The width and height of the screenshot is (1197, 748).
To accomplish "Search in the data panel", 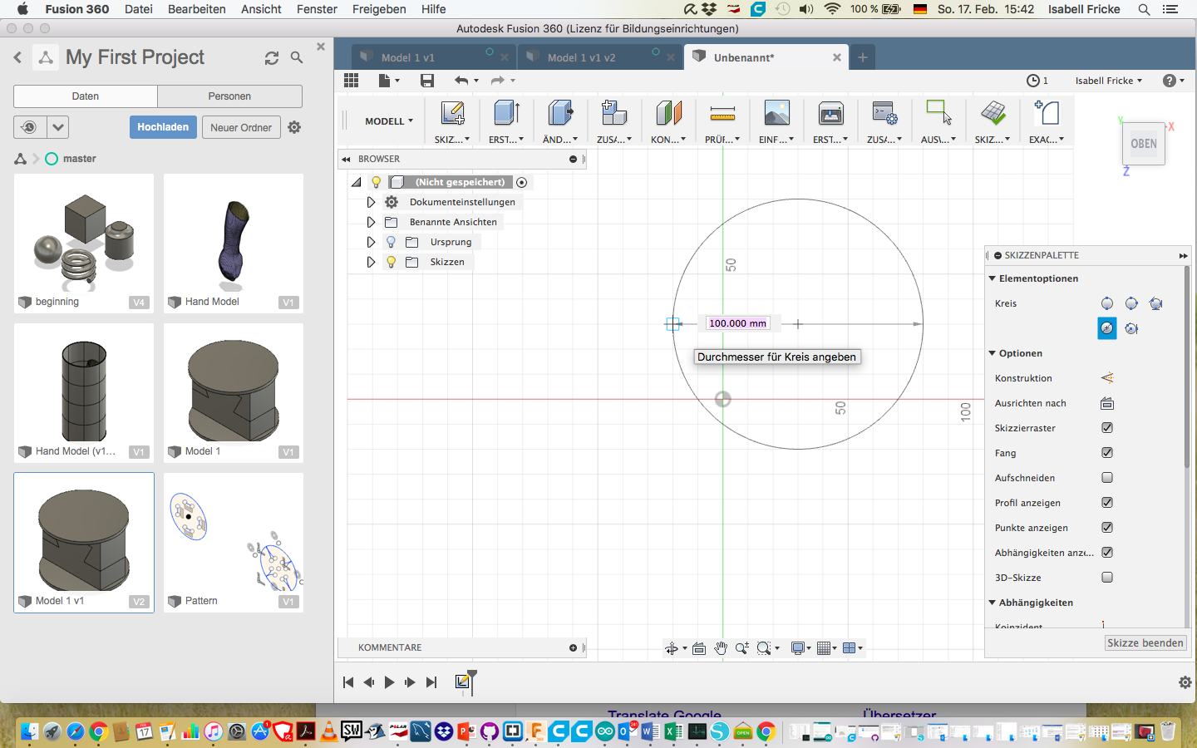I will click(x=297, y=57).
